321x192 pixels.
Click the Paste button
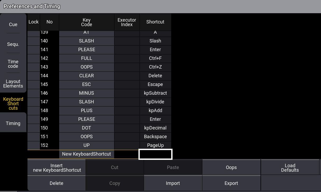[173, 167]
